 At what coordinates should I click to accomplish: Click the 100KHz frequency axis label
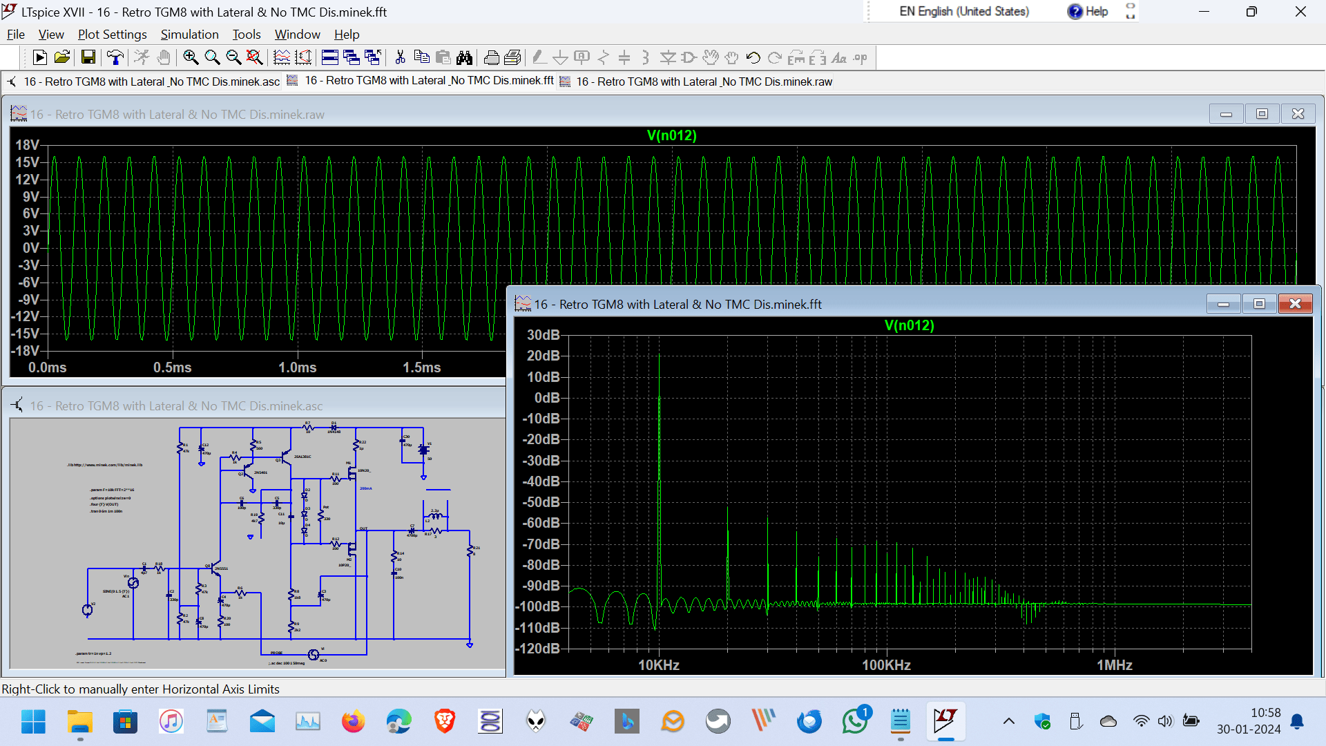coord(886,665)
